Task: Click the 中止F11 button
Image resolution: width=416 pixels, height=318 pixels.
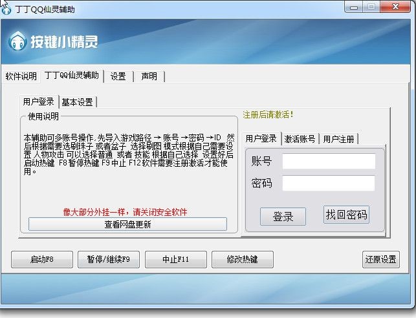Action: [175, 259]
